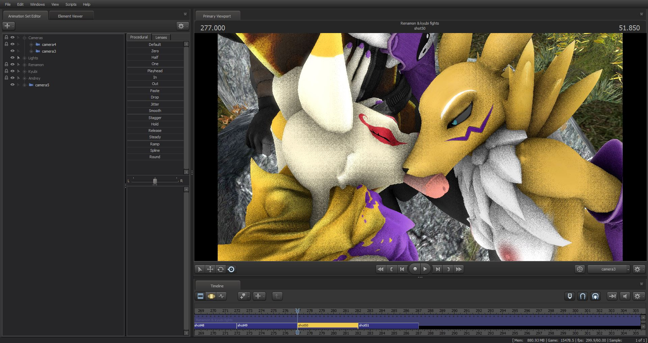648x343 pixels.
Task: Expand the Kyubi tree node
Action: coord(24,72)
